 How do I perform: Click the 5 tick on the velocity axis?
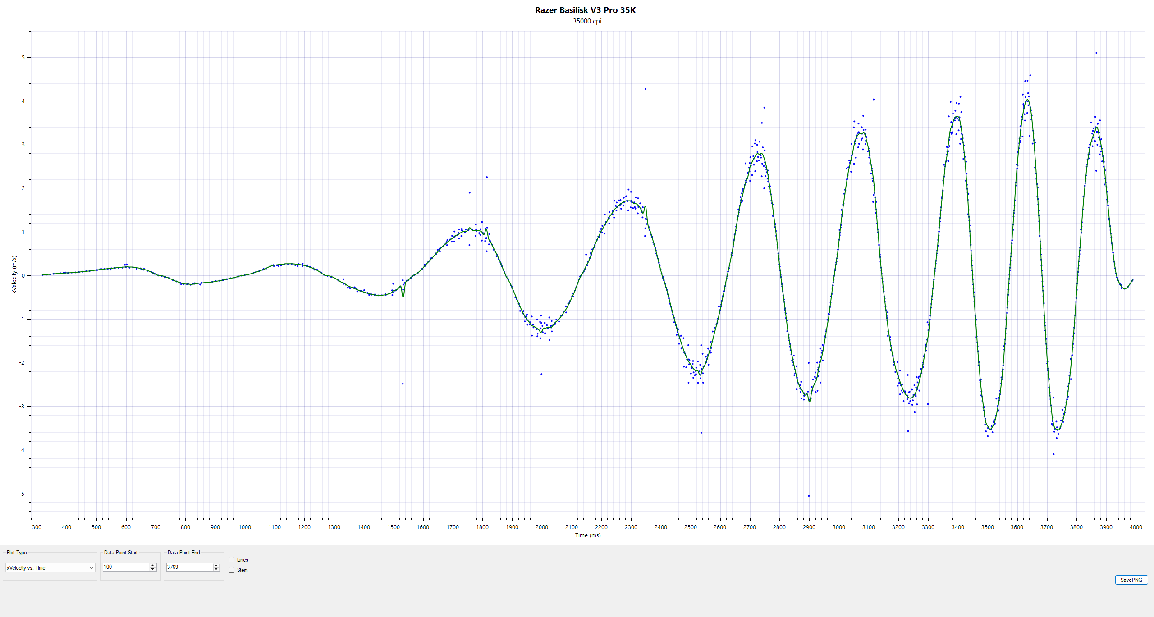(x=23, y=58)
